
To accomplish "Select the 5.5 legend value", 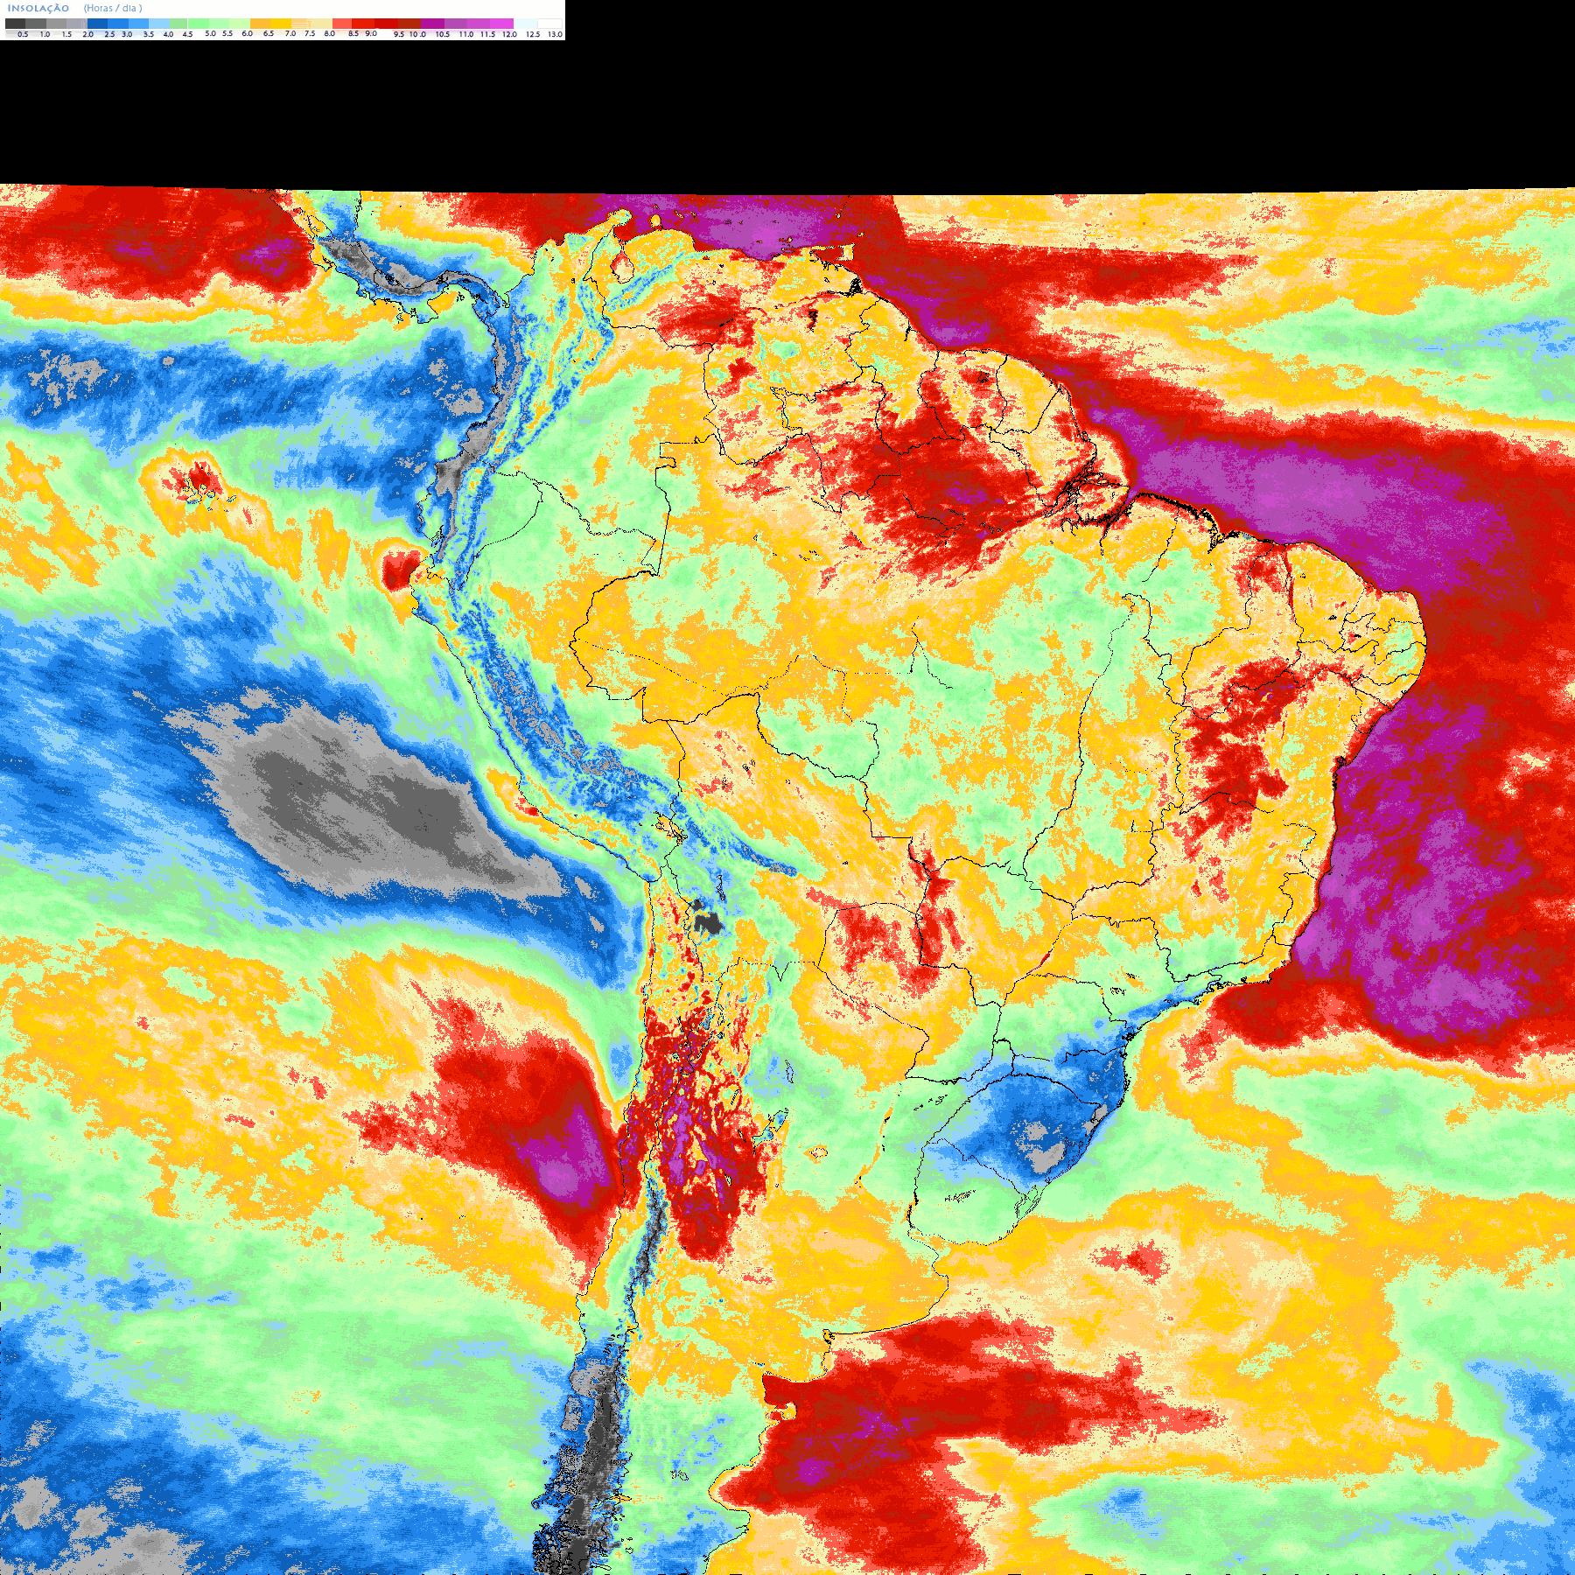I will [x=227, y=33].
